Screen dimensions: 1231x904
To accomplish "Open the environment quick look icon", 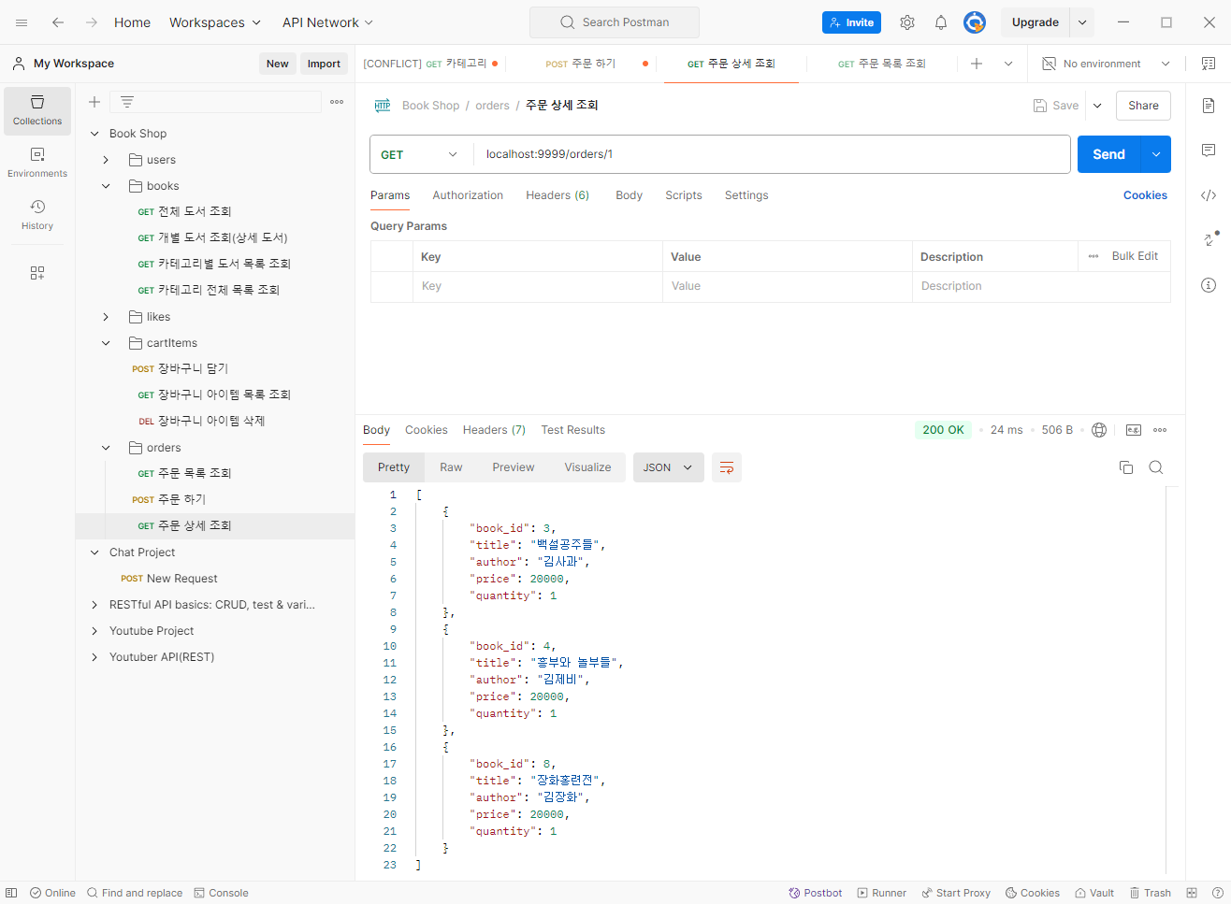I will pyautogui.click(x=1209, y=64).
